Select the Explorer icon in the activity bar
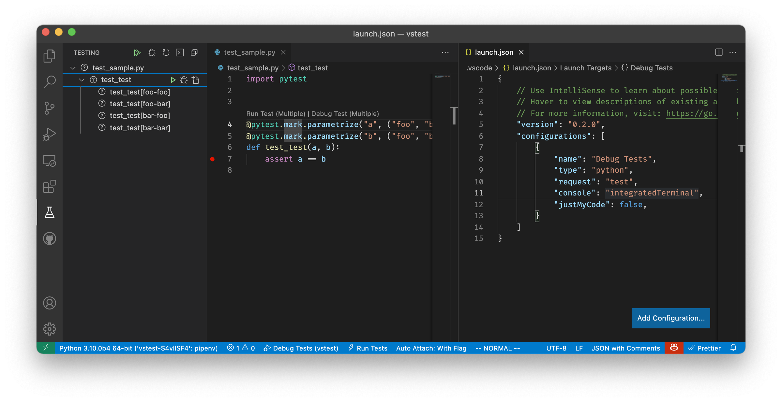 49,55
